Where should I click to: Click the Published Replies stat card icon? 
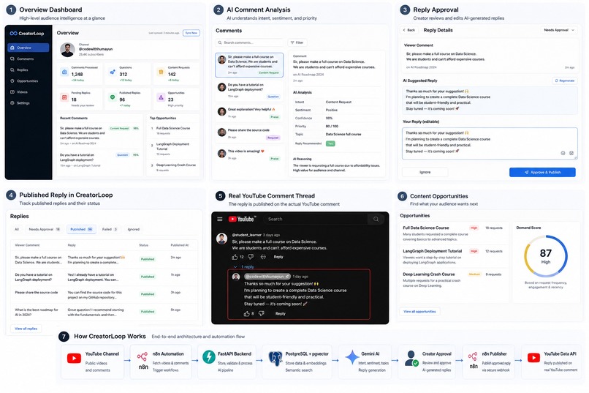[x=113, y=97]
